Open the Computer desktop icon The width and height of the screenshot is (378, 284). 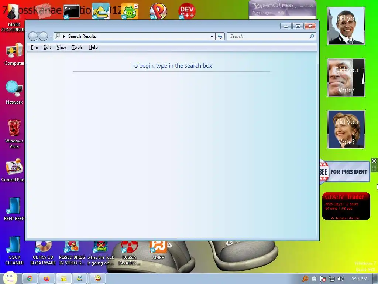14,54
